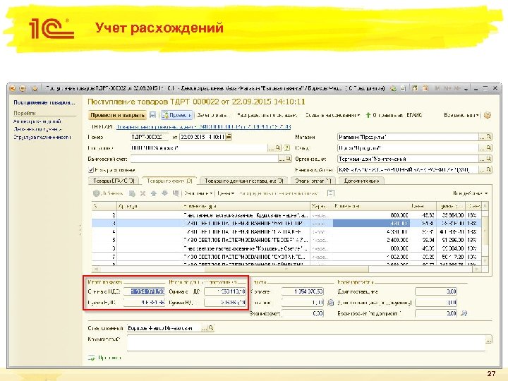The image size is (508, 381).
Task: Expand the Создать на основании dropdown
Action: point(333,115)
